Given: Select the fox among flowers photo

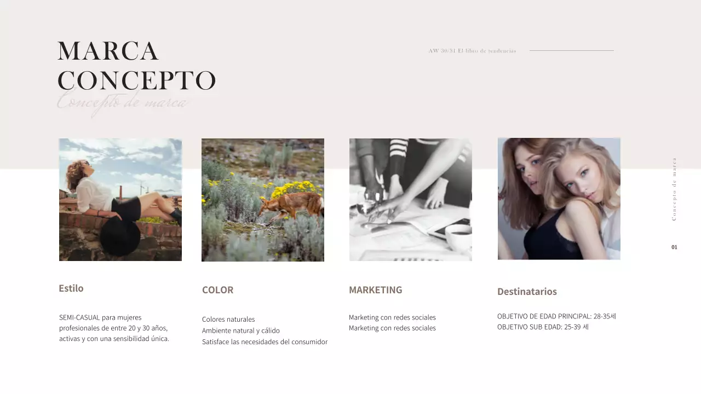Looking at the screenshot, I should [x=263, y=200].
